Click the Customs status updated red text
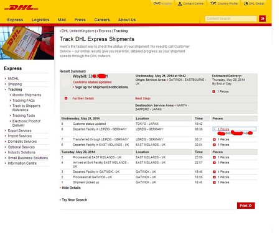This screenshot has width=280, height=233. [x=92, y=82]
